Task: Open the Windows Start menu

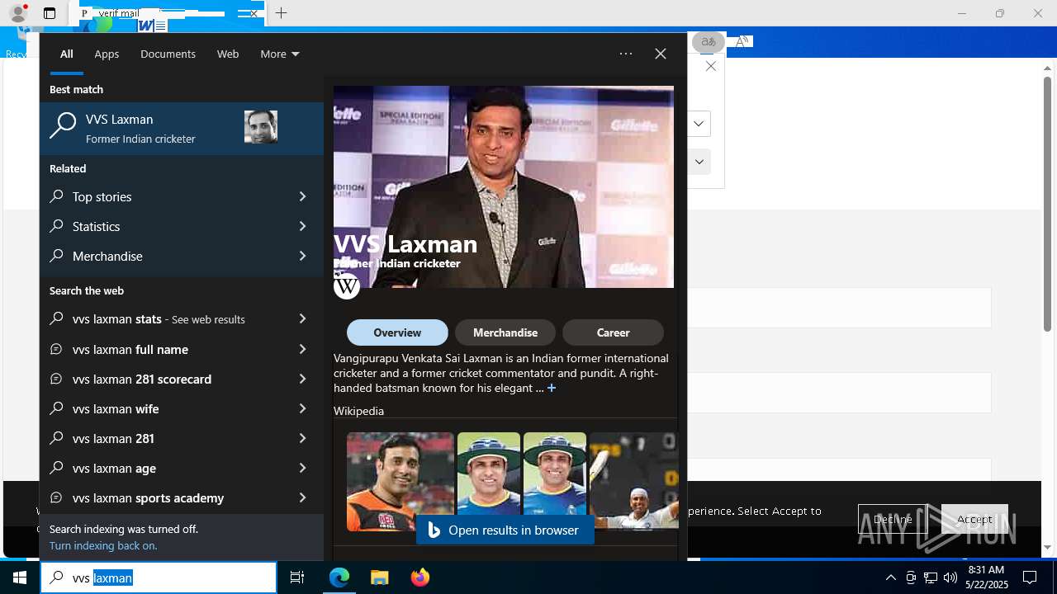Action: [20, 577]
